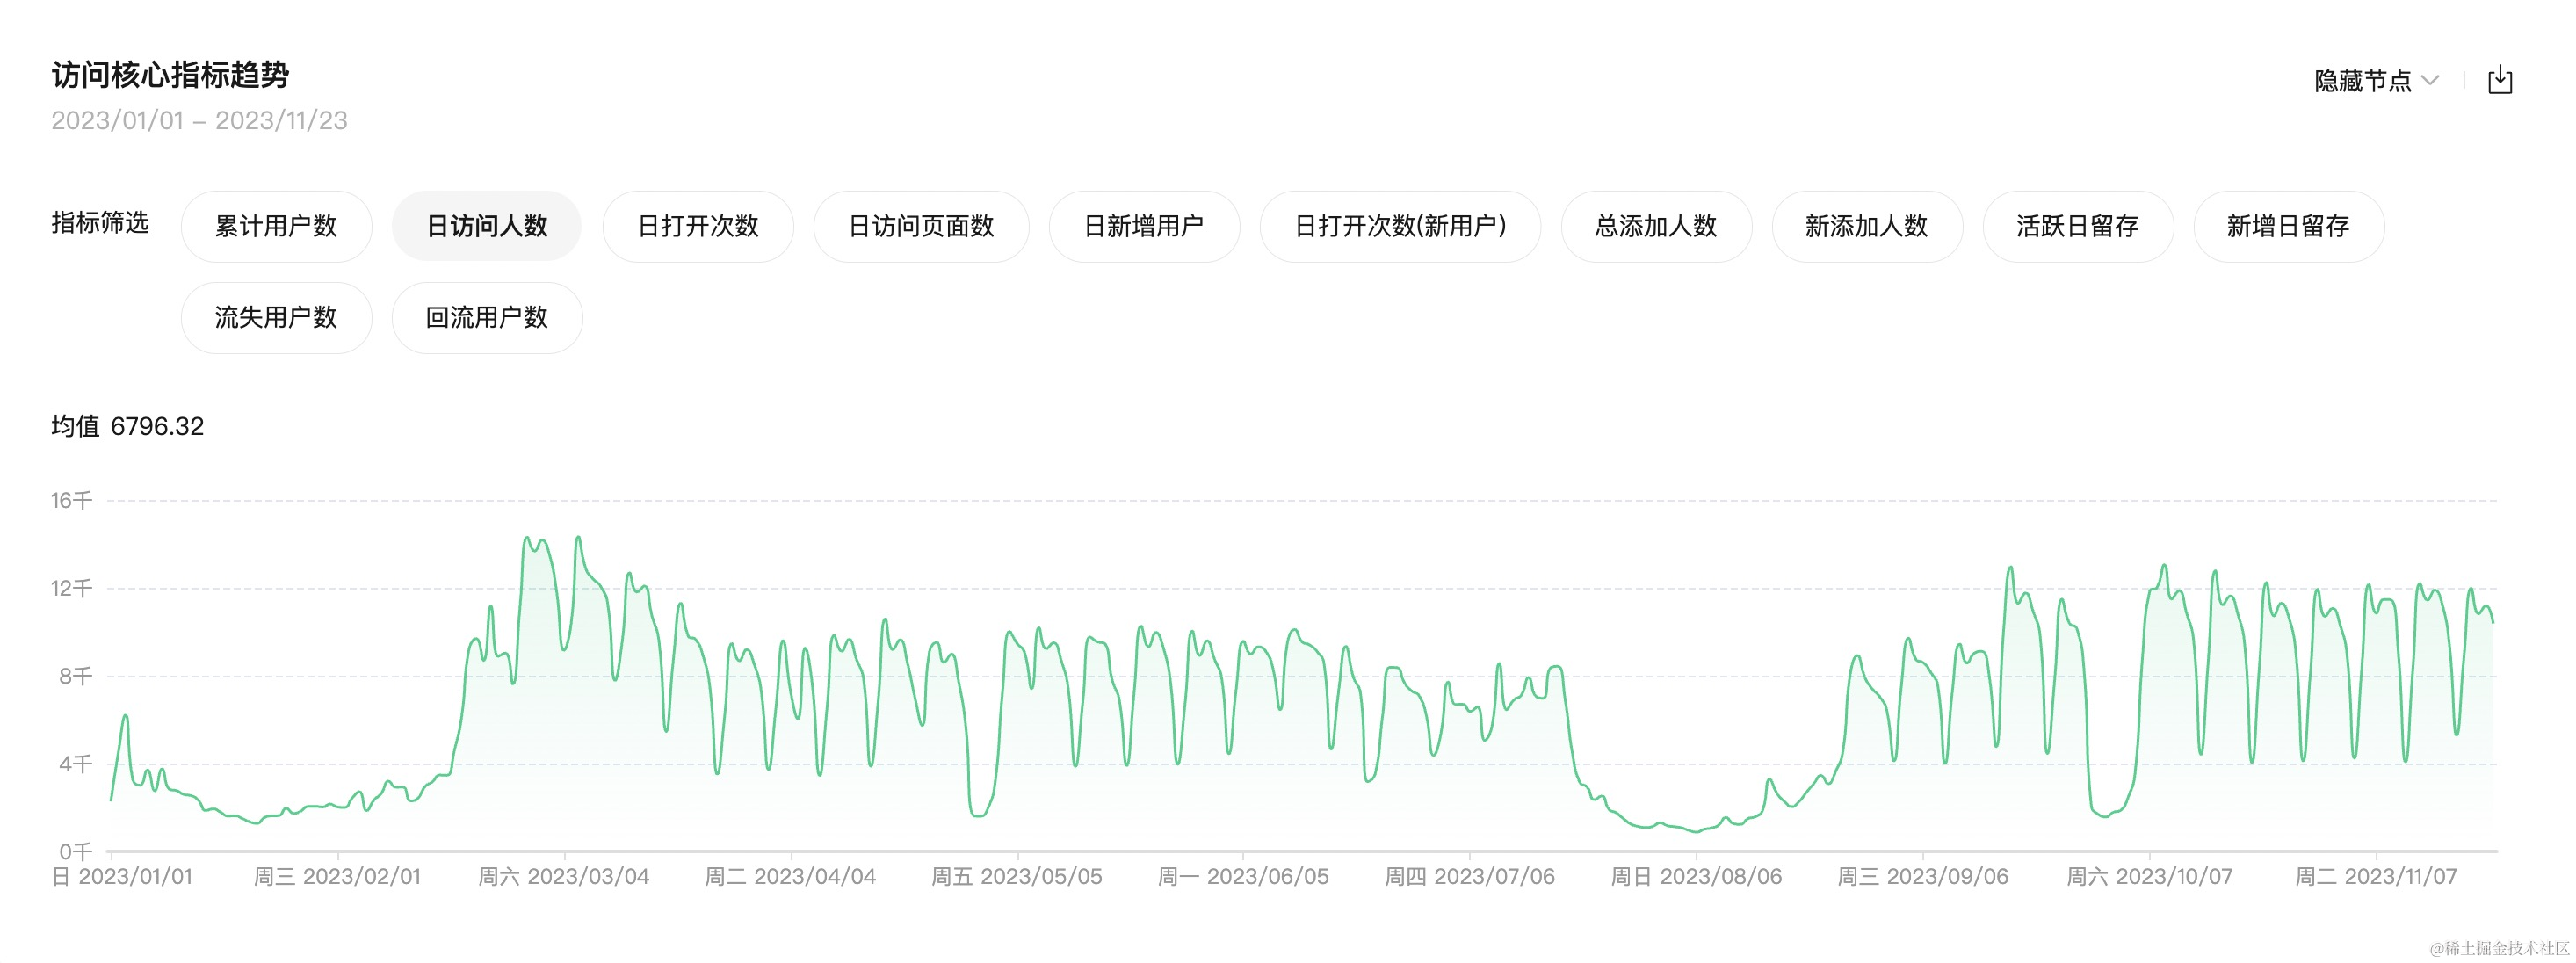
Task: Select the 新添加人数 metric filter
Action: click(1867, 226)
